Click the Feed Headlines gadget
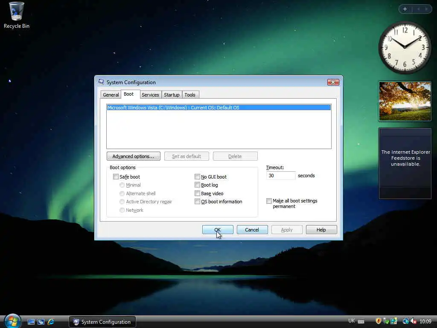Viewport: 437px width, 328px height. tap(405, 164)
